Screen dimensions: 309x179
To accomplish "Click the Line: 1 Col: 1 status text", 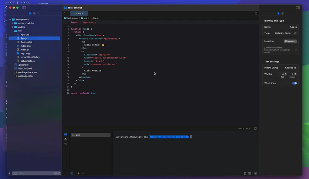I will (x=244, y=129).
